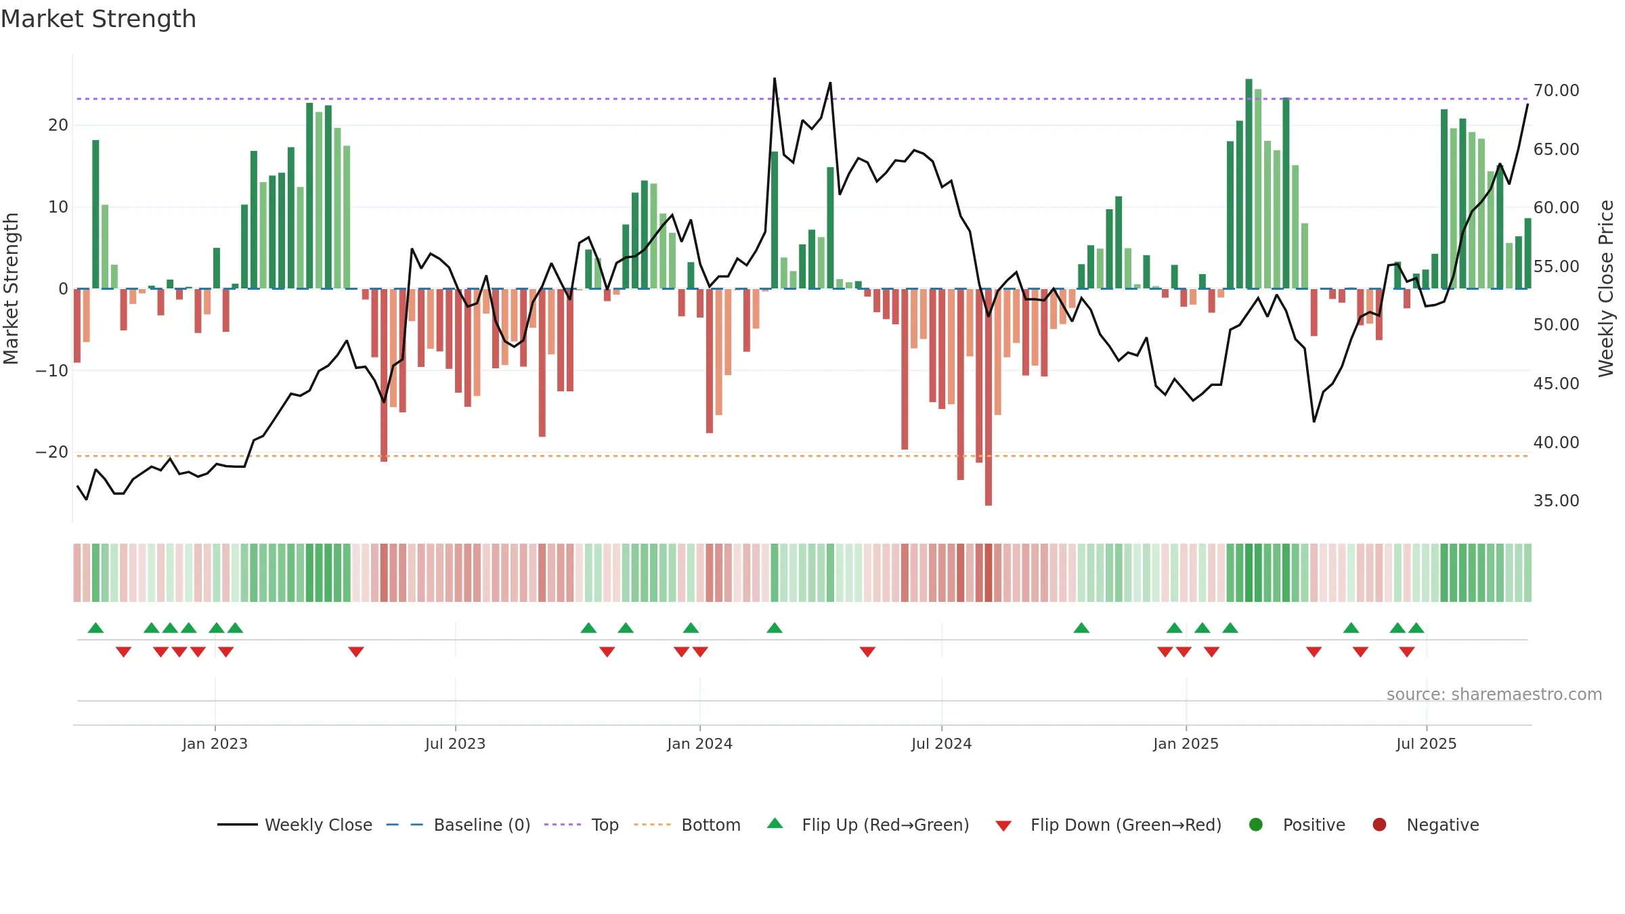Click the green Flip Up triangle legend icon

coord(775,823)
